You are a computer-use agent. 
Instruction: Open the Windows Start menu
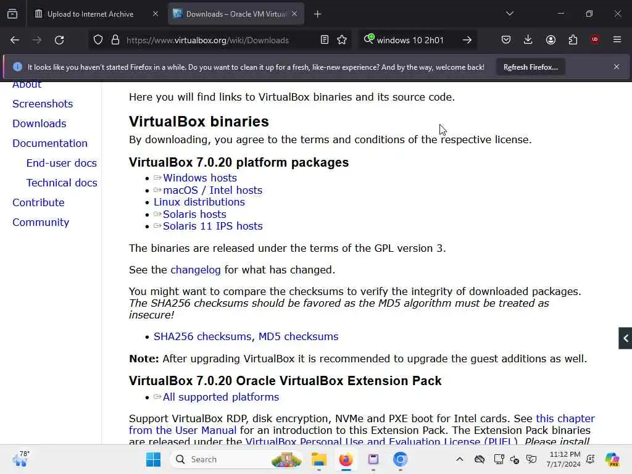point(153,459)
